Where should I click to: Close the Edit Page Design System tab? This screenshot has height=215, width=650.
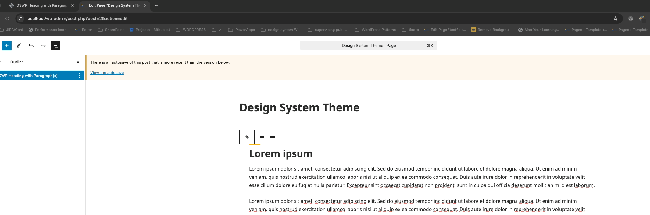(145, 5)
